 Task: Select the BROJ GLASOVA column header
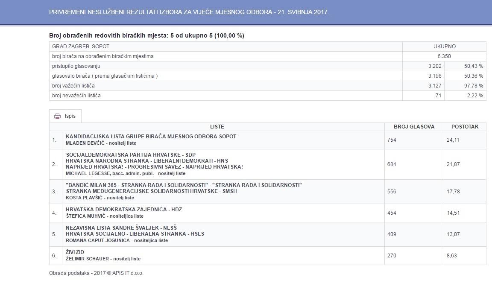pyautogui.click(x=414, y=127)
